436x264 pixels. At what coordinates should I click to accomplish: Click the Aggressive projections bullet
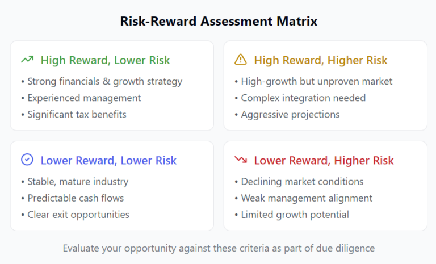(290, 114)
